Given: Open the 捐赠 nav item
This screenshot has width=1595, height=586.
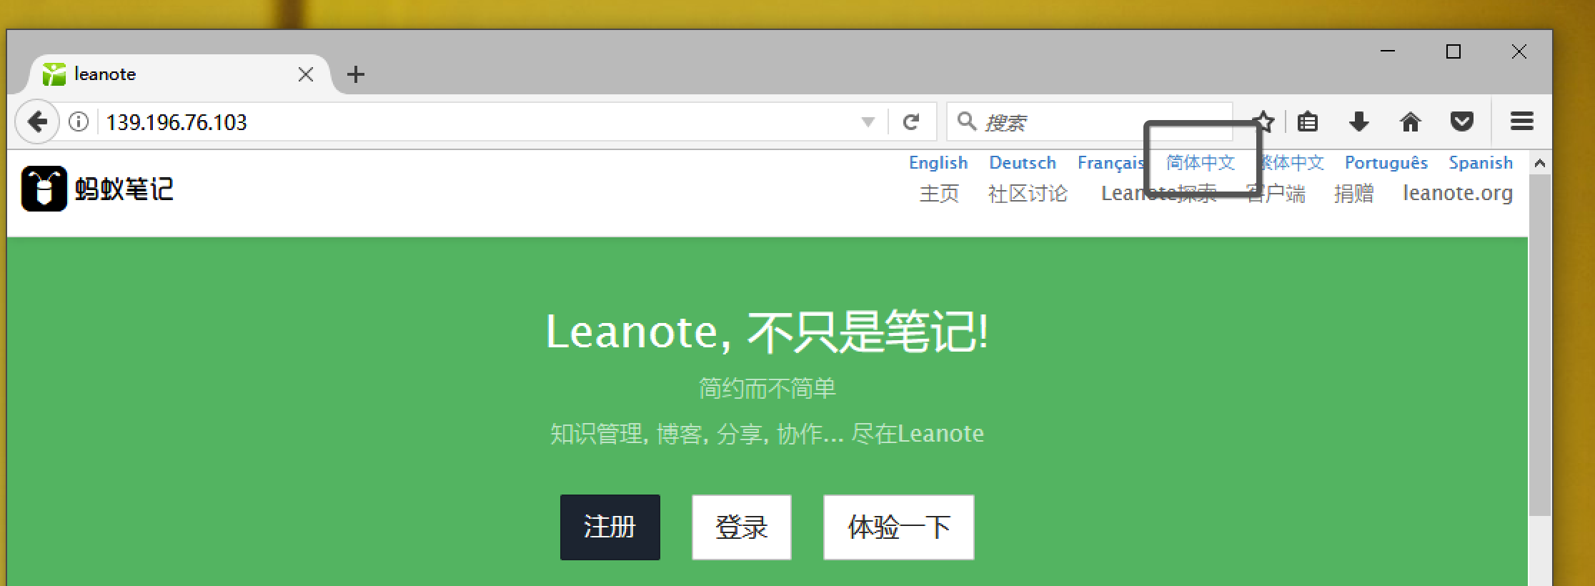Looking at the screenshot, I should point(1353,194).
